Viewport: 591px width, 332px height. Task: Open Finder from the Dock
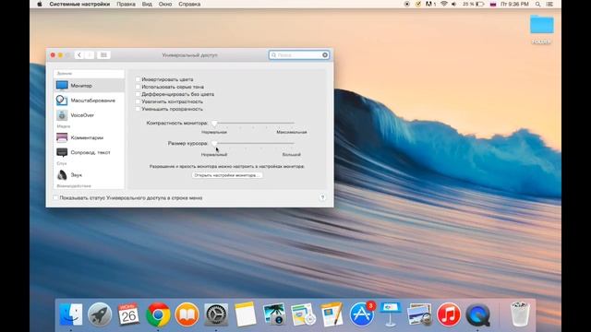pyautogui.click(x=71, y=314)
